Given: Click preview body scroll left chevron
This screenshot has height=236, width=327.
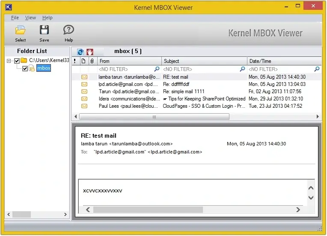Looking at the screenshot, I should pos(88,210).
